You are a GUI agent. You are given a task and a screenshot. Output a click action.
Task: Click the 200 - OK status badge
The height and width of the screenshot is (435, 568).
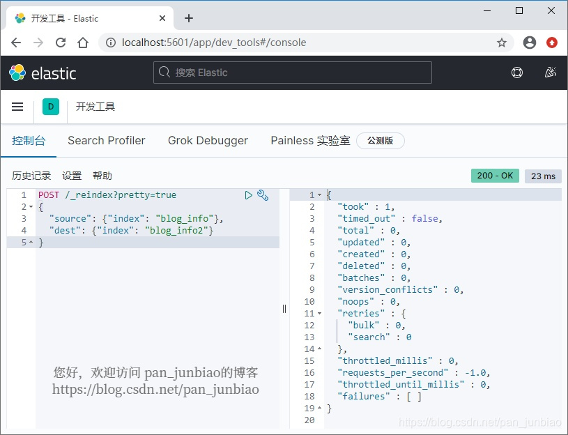point(494,176)
